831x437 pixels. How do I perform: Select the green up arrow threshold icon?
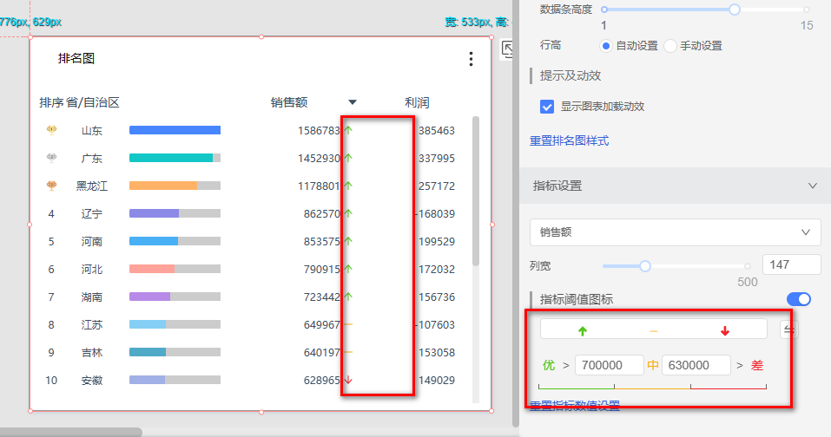coord(582,330)
